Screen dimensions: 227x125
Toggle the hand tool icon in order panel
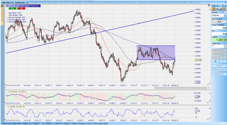click(x=224, y=9)
